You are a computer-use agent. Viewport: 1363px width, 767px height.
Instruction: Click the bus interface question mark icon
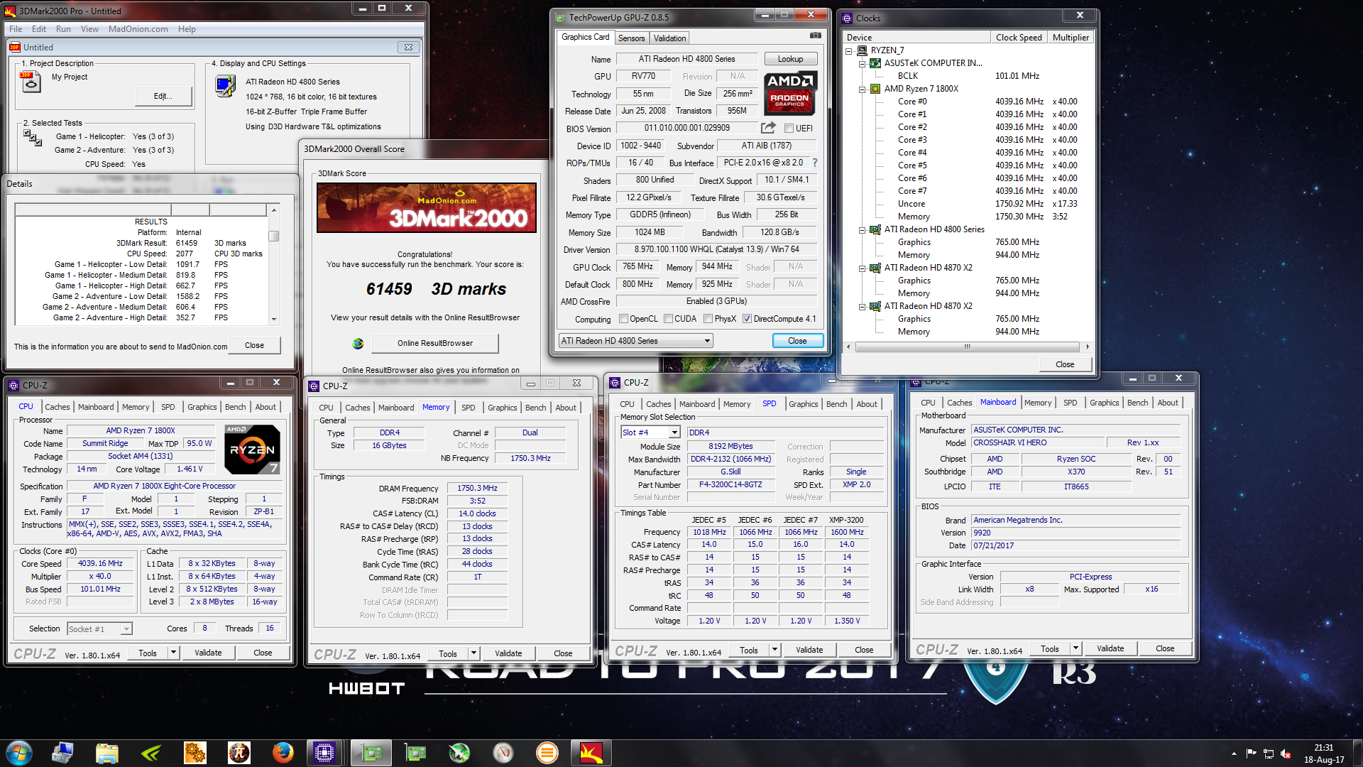coord(815,163)
